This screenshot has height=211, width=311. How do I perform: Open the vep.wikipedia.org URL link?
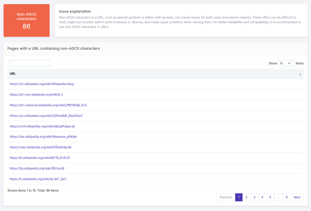40,147
